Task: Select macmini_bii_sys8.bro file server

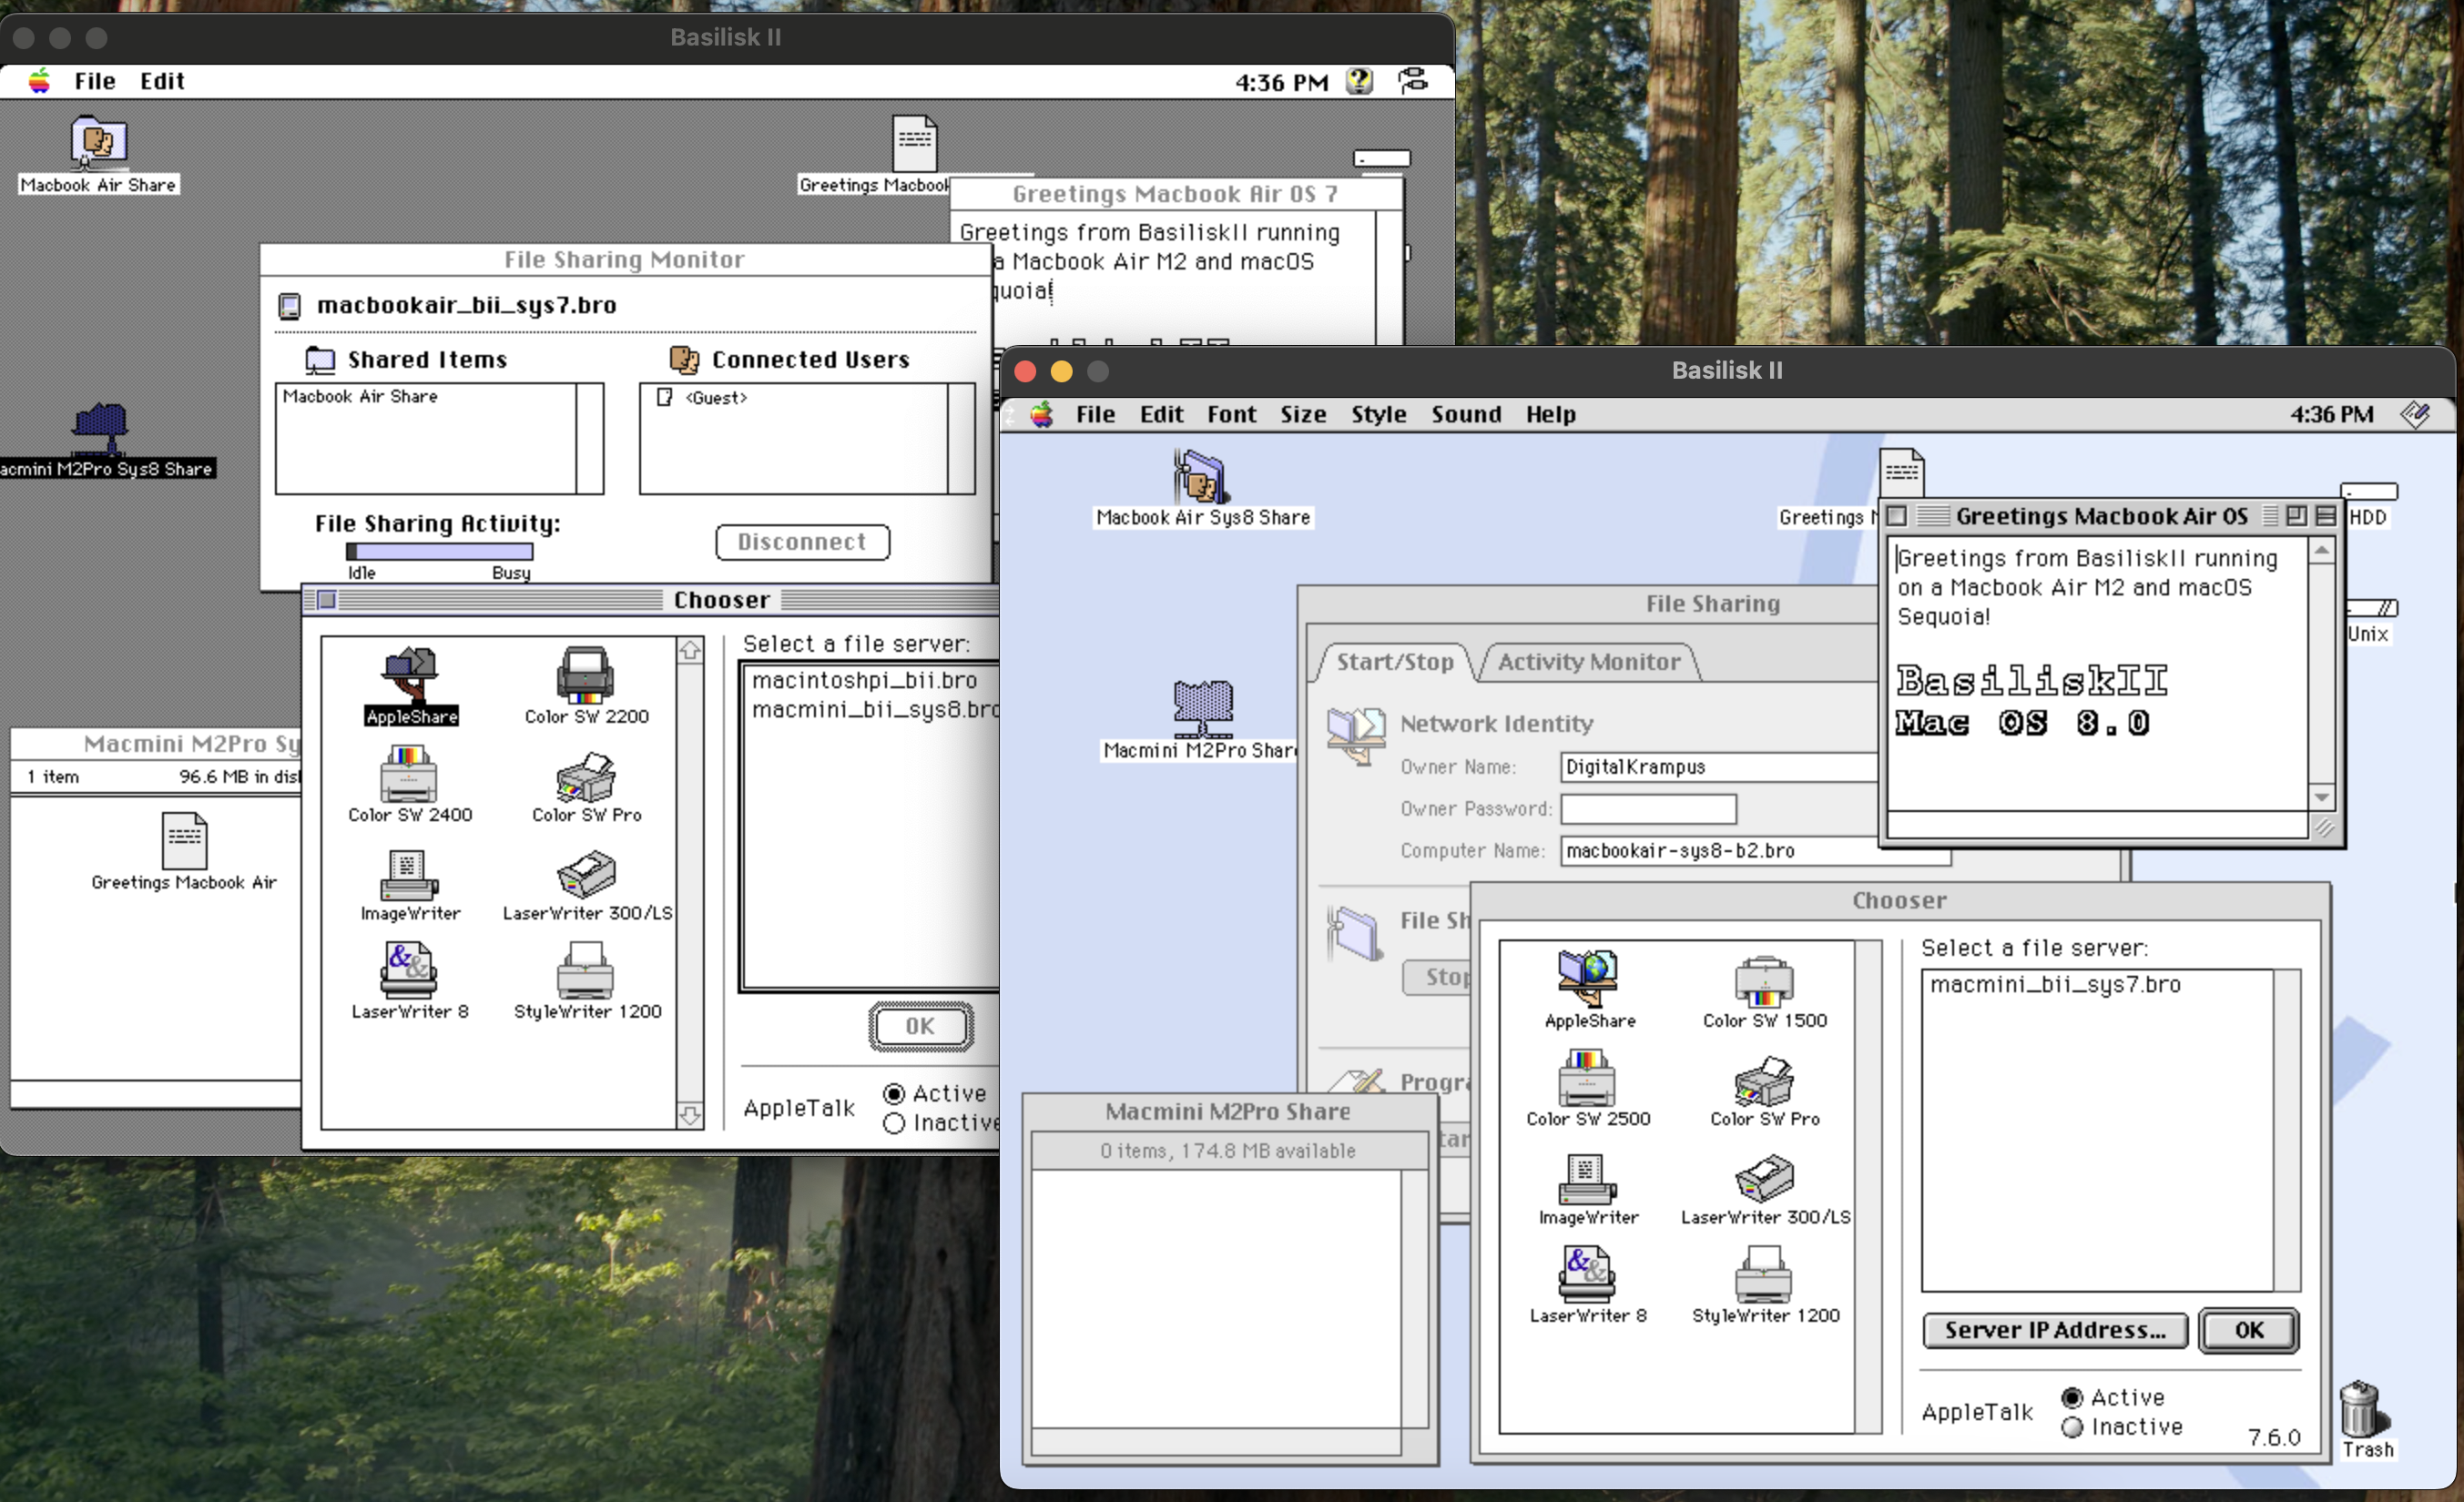Action: coord(875,709)
